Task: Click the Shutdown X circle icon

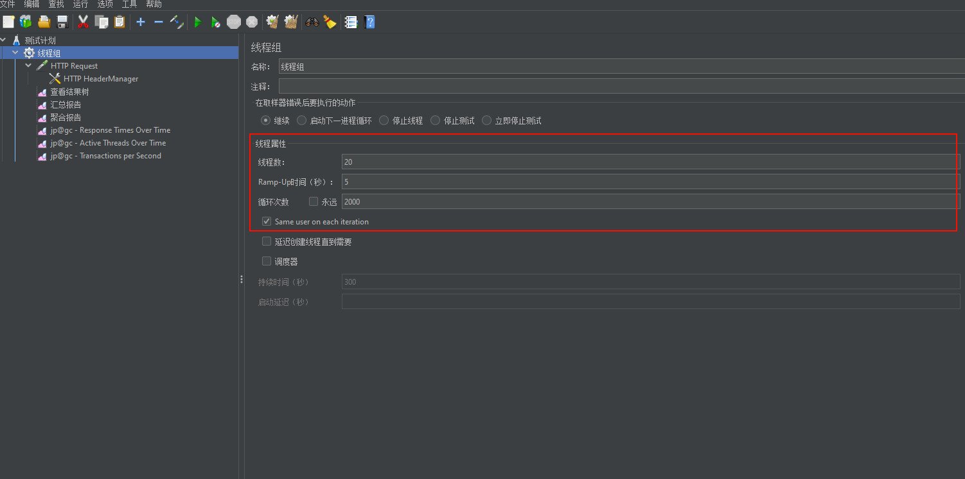Action: (x=252, y=22)
